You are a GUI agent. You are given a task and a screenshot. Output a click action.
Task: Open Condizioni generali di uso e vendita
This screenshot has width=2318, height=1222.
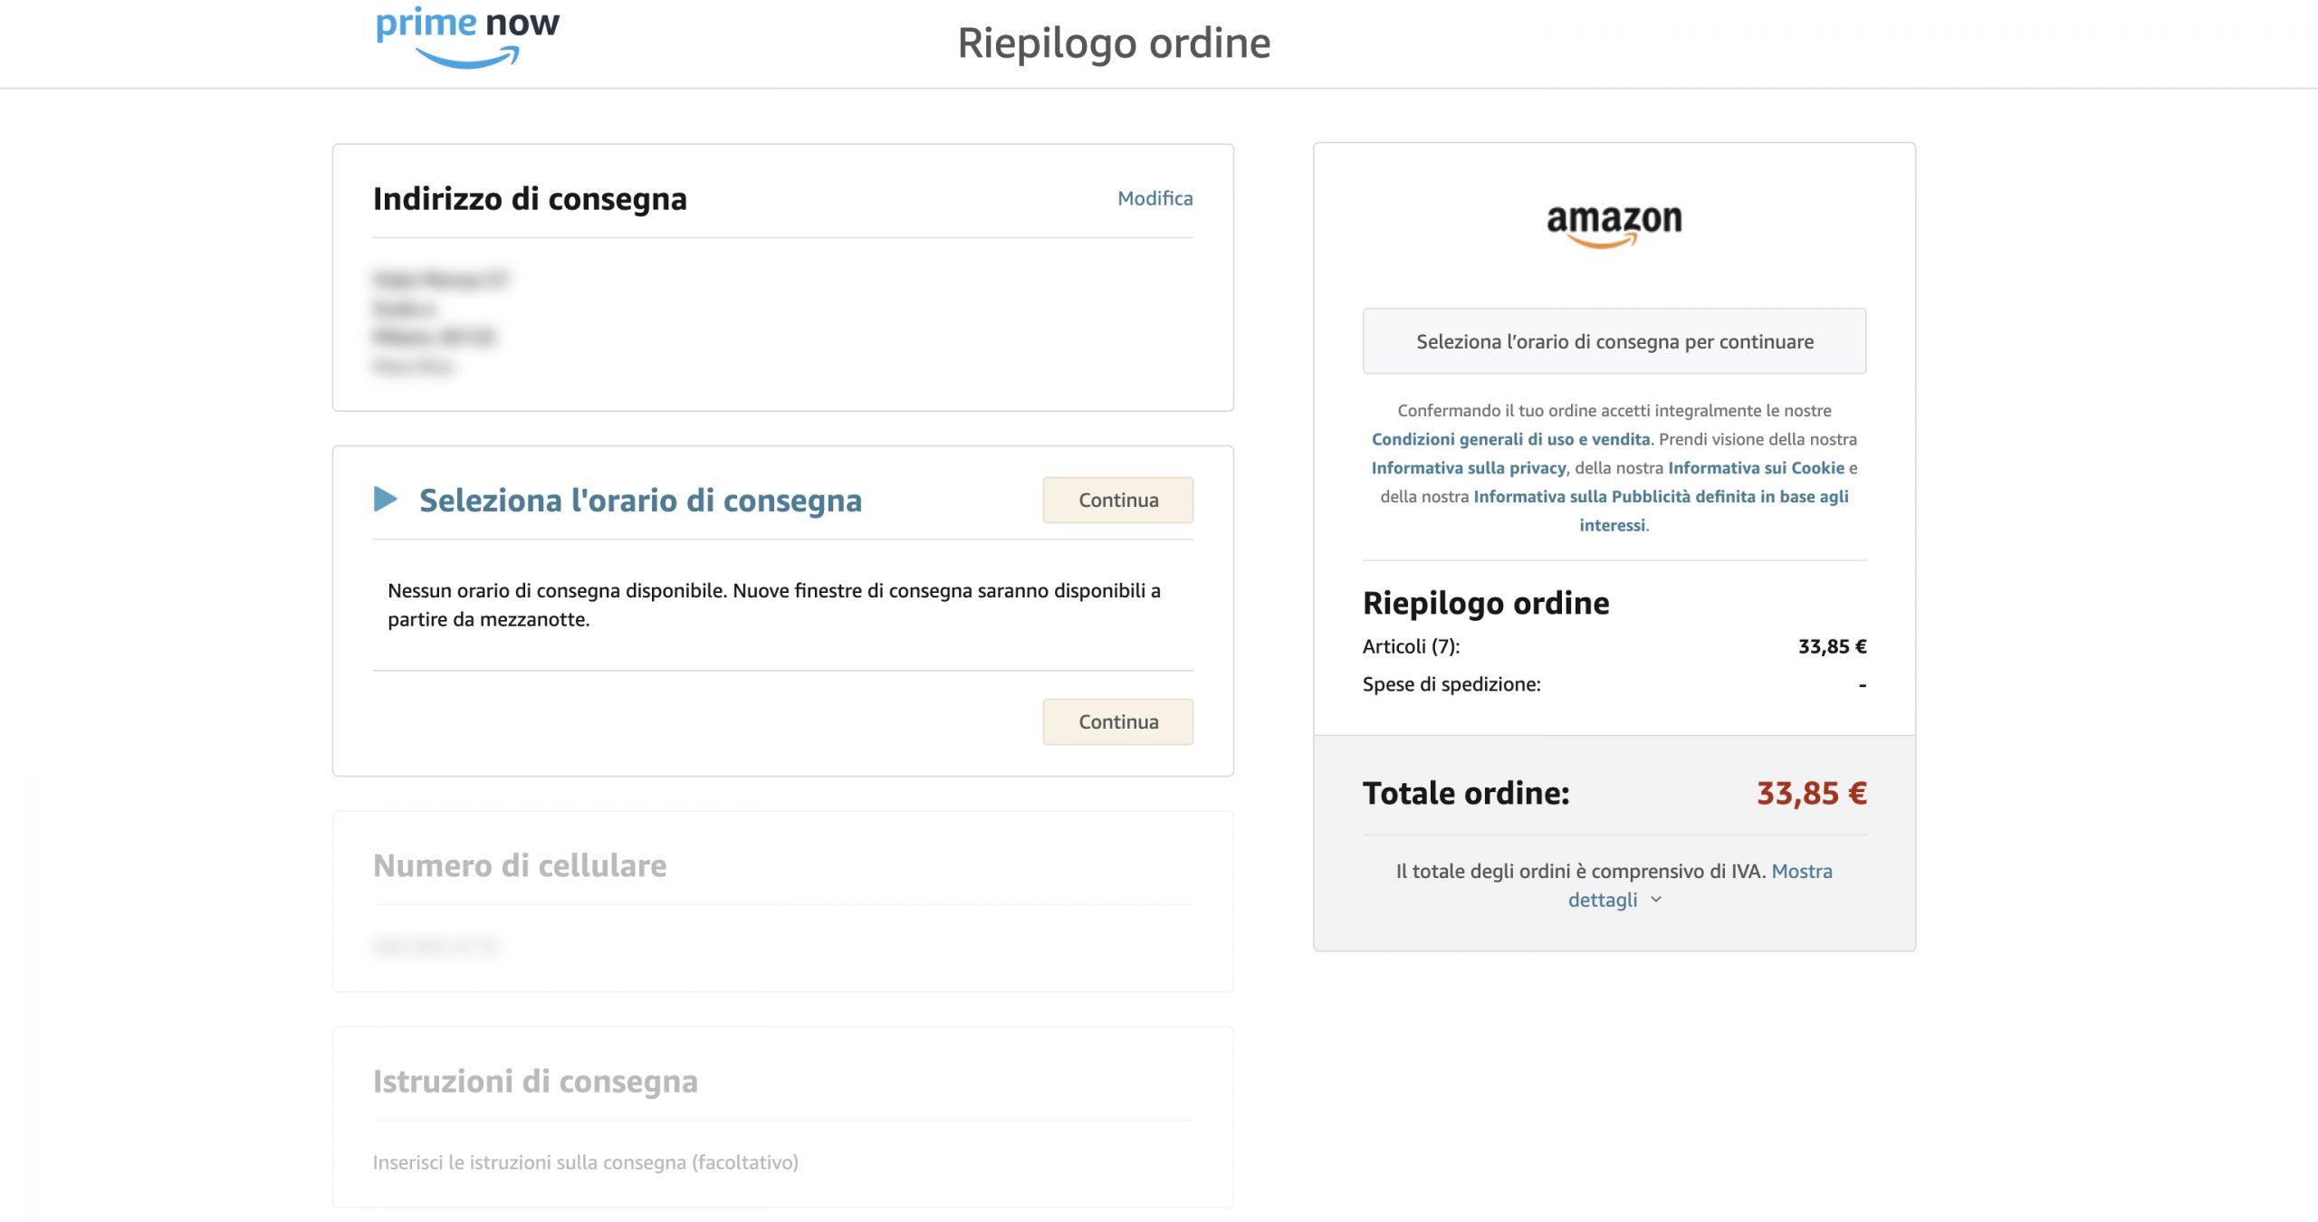coord(1510,439)
